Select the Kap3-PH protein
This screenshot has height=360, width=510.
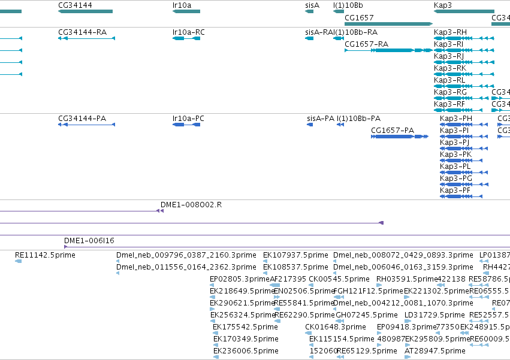[x=464, y=125]
